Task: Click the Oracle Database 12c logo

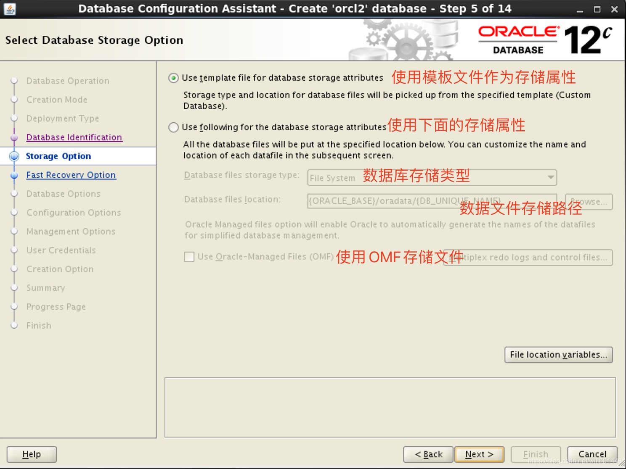Action: coord(545,40)
